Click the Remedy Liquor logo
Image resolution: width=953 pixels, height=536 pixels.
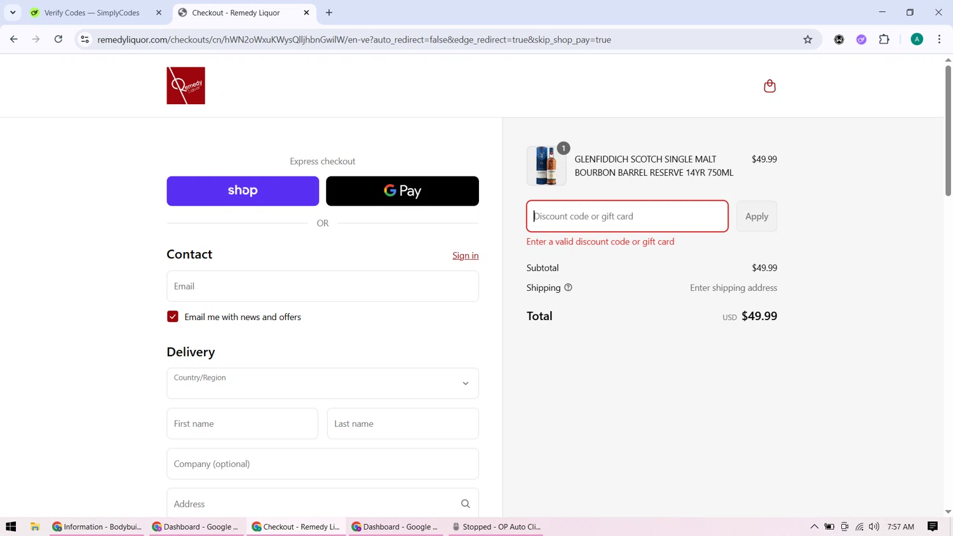coord(186,86)
